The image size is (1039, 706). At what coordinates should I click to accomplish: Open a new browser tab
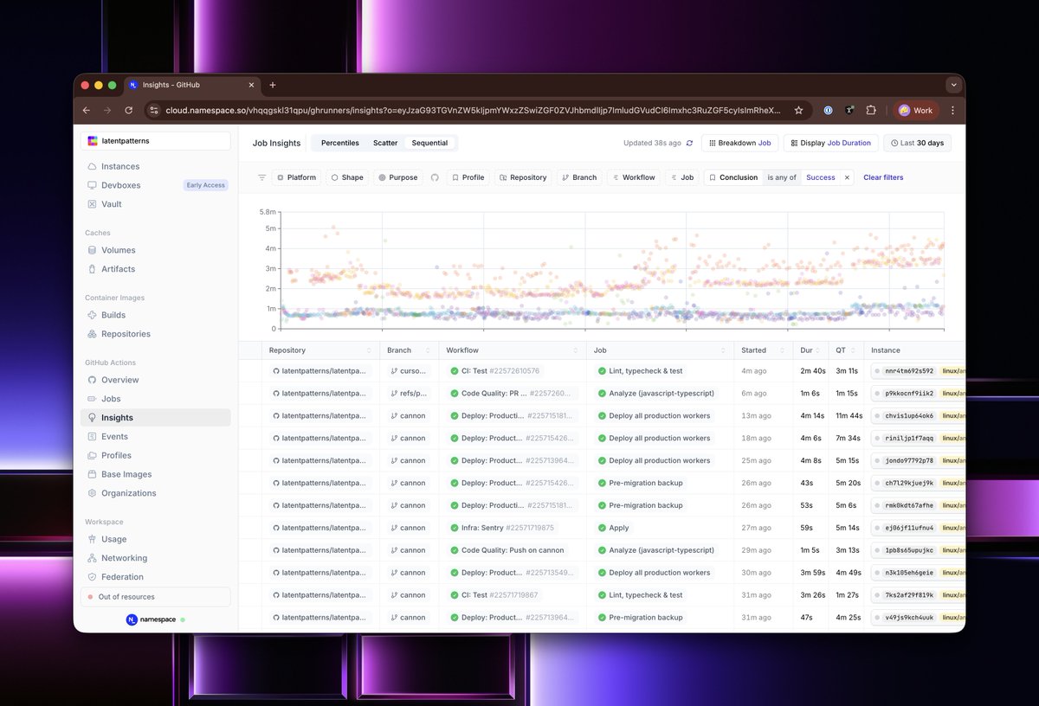pyautogui.click(x=272, y=85)
